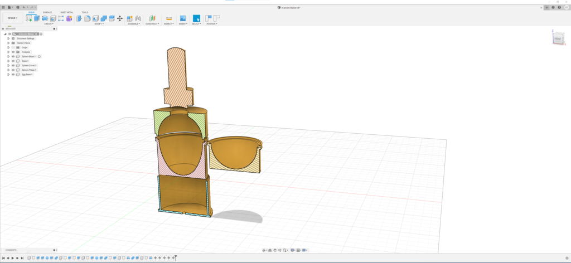Click the Insert image icon
This screenshot has height=263, width=571.
point(183,18)
